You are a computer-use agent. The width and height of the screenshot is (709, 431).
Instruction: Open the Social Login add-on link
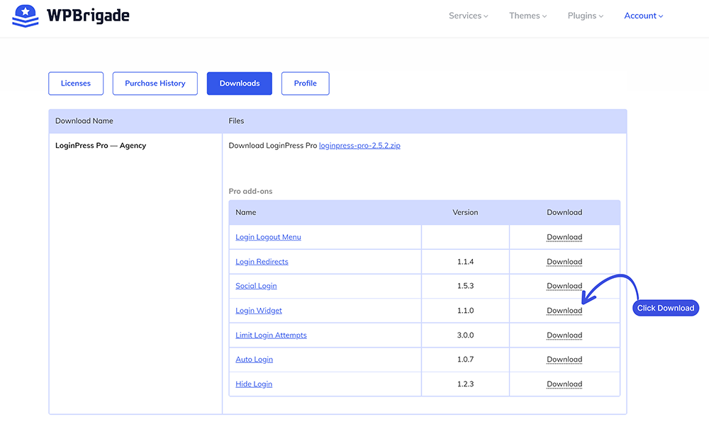point(256,286)
